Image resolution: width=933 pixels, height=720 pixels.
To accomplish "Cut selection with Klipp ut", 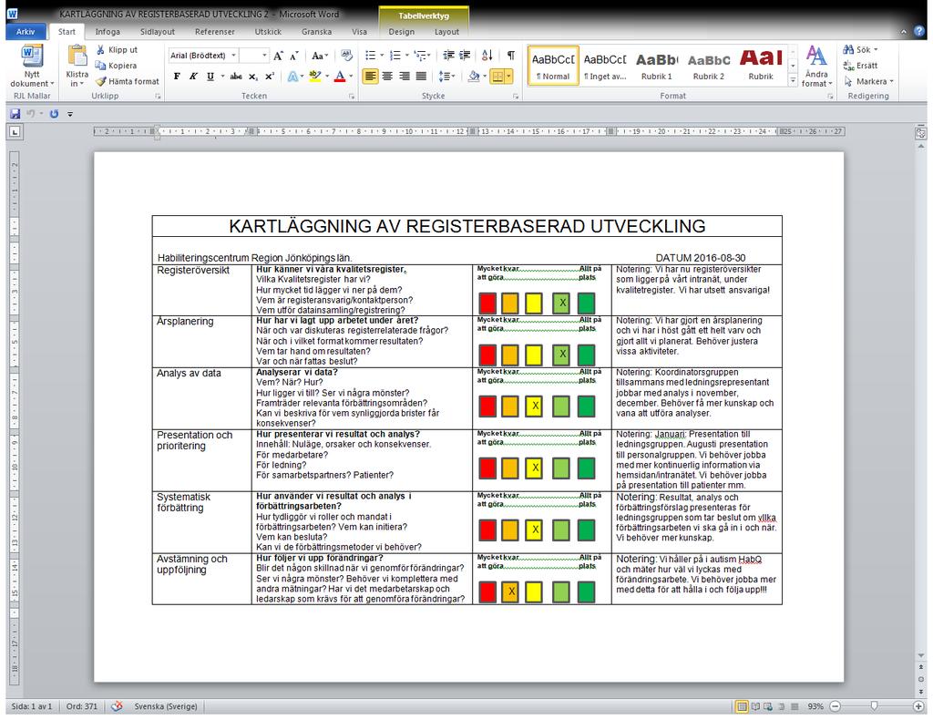I will point(117,50).
